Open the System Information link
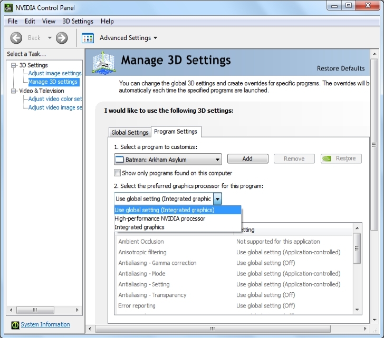Viewport: 384px width, 338px height. [45, 324]
